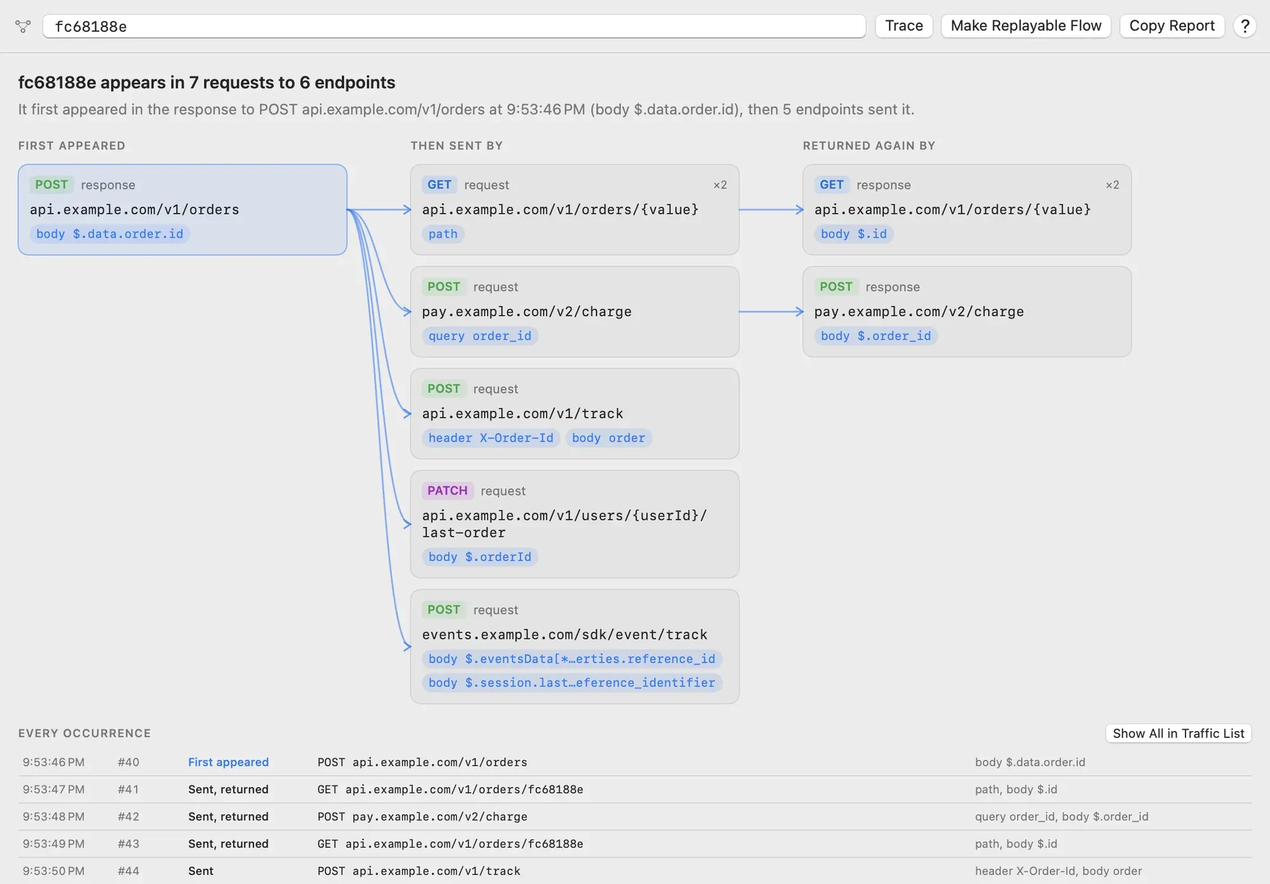Image resolution: width=1270 pixels, height=884 pixels.
Task: Click the 'query order_id' tag
Action: [x=480, y=336]
